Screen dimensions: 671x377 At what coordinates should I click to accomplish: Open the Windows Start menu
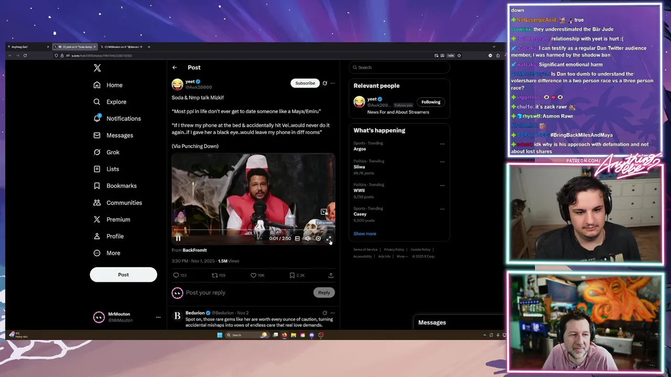(220, 335)
